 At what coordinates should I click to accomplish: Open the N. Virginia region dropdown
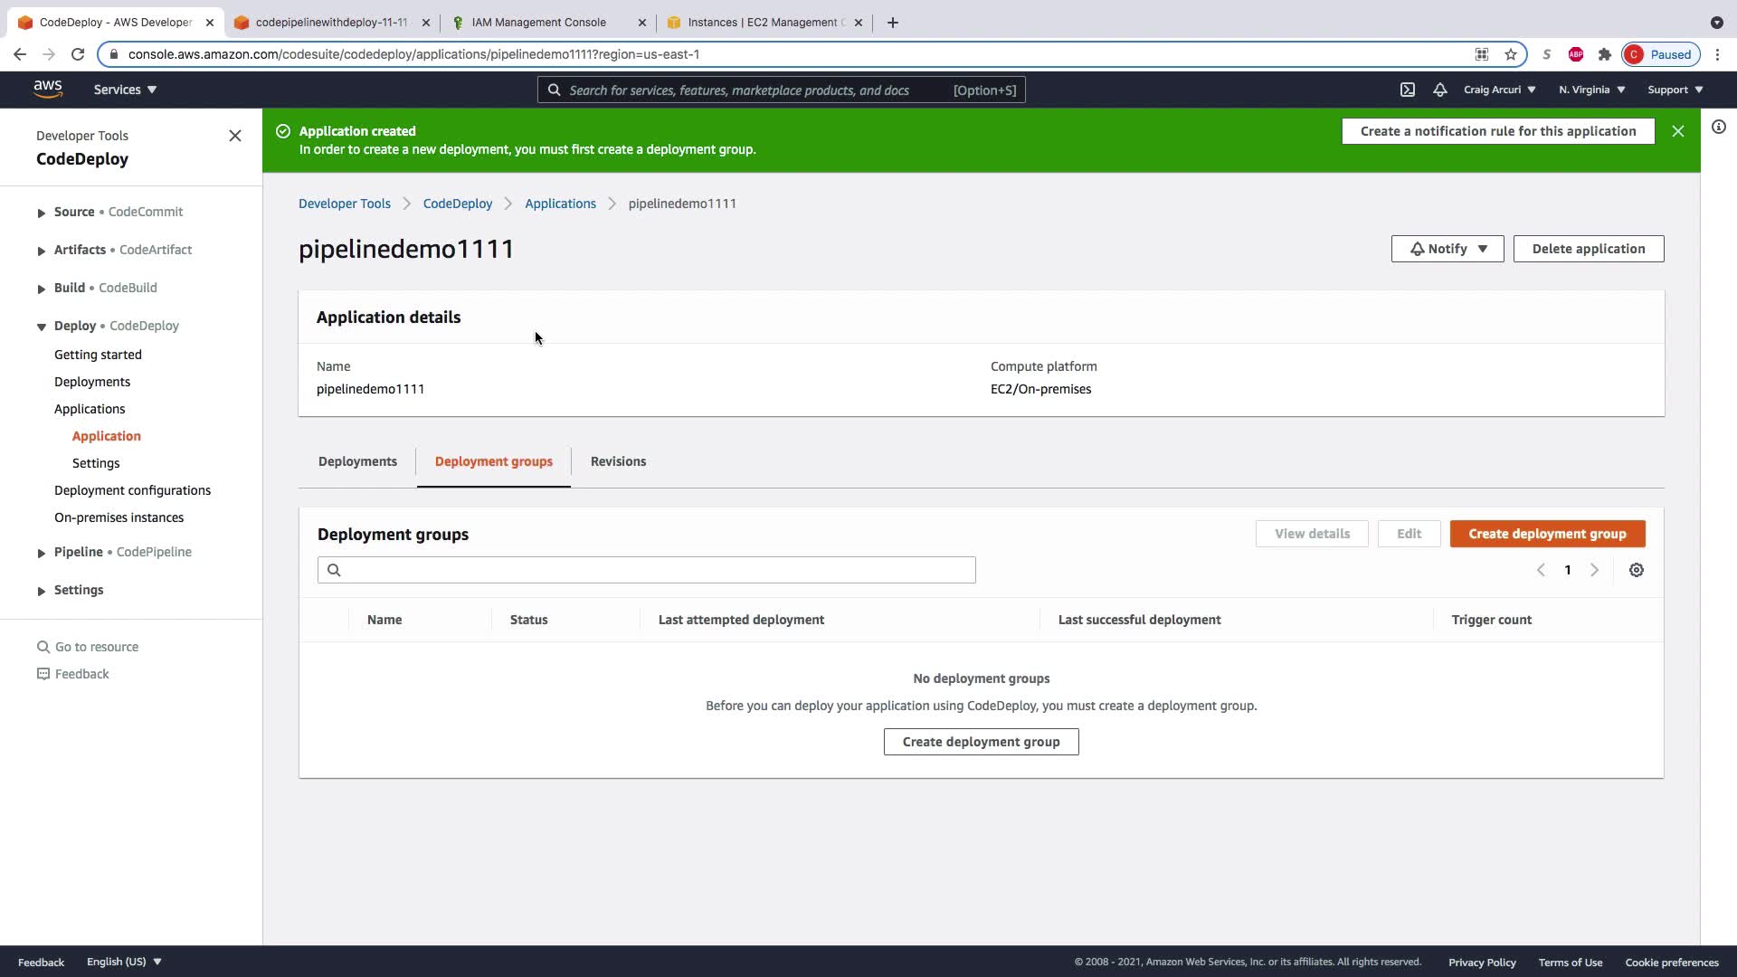(x=1591, y=90)
